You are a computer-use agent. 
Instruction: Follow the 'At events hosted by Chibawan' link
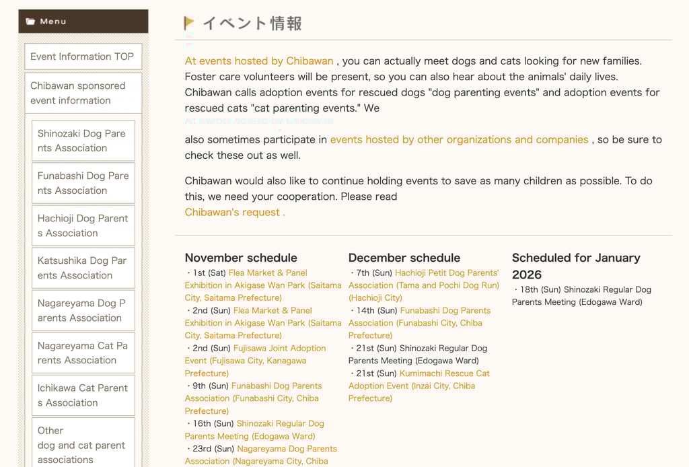[x=259, y=61]
